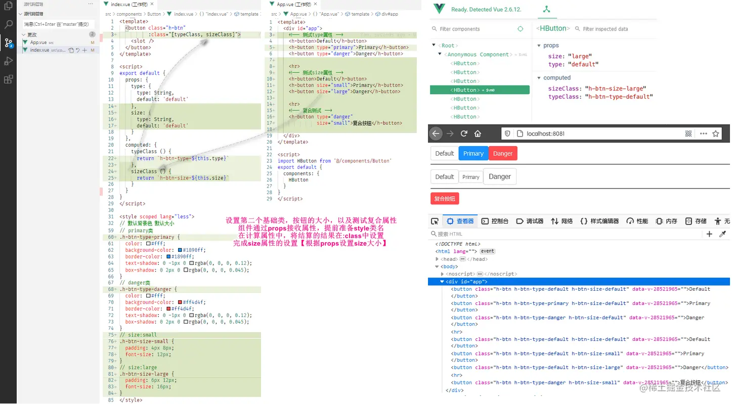Viewport: 732px width, 404px height.
Task: Click the open file icon on the index.vue row
Action: 71,50
